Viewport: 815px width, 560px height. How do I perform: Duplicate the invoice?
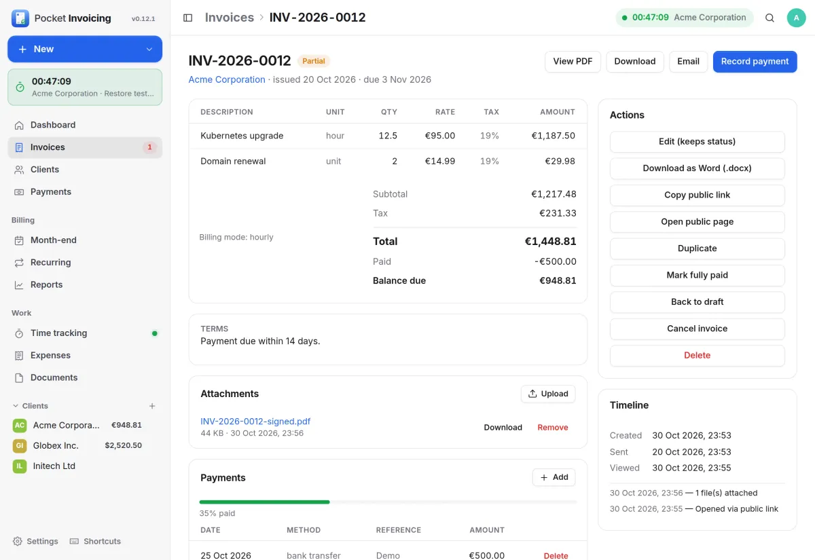tap(698, 248)
